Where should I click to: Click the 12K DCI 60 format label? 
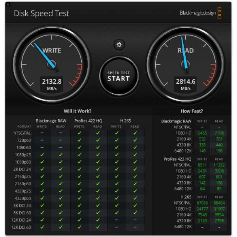[21, 228]
